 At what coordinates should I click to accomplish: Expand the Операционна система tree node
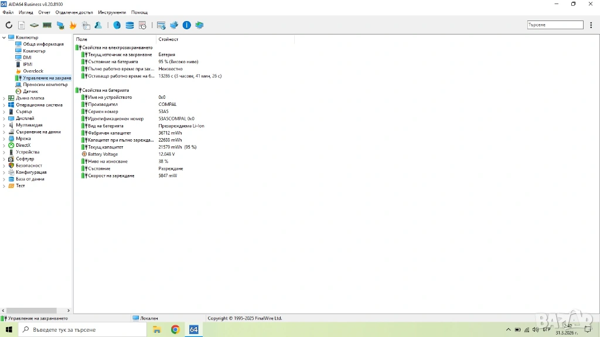[4, 105]
